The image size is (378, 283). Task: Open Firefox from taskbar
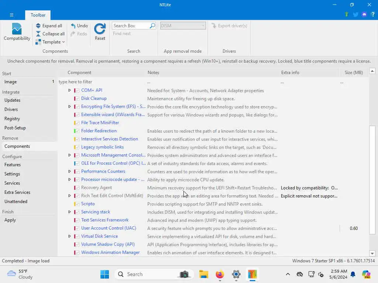[220, 274]
